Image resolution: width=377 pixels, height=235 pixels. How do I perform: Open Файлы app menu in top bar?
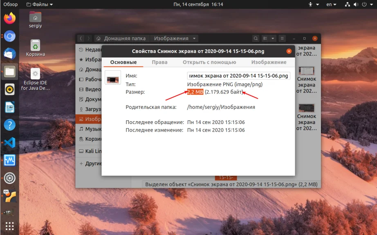pos(39,4)
